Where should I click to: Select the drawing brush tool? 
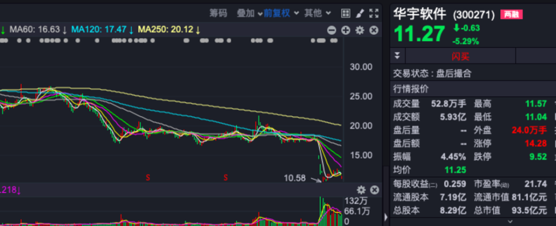(x=360, y=14)
